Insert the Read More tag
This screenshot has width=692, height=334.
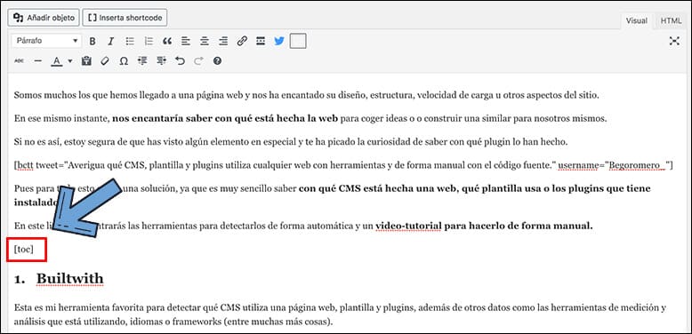pyautogui.click(x=261, y=42)
